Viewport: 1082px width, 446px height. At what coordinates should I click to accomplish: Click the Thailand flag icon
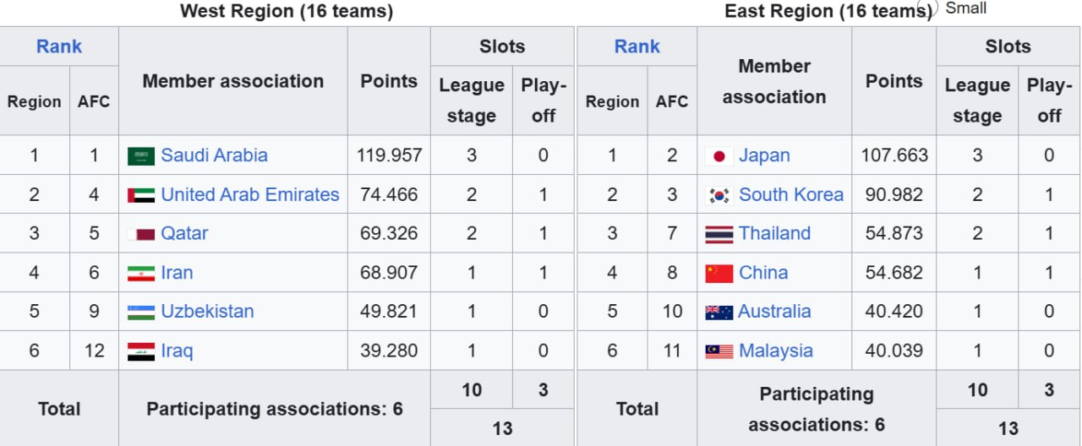(x=719, y=234)
